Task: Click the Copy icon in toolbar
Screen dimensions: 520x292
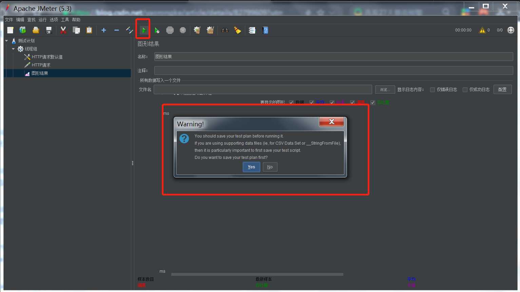Action: pyautogui.click(x=76, y=30)
